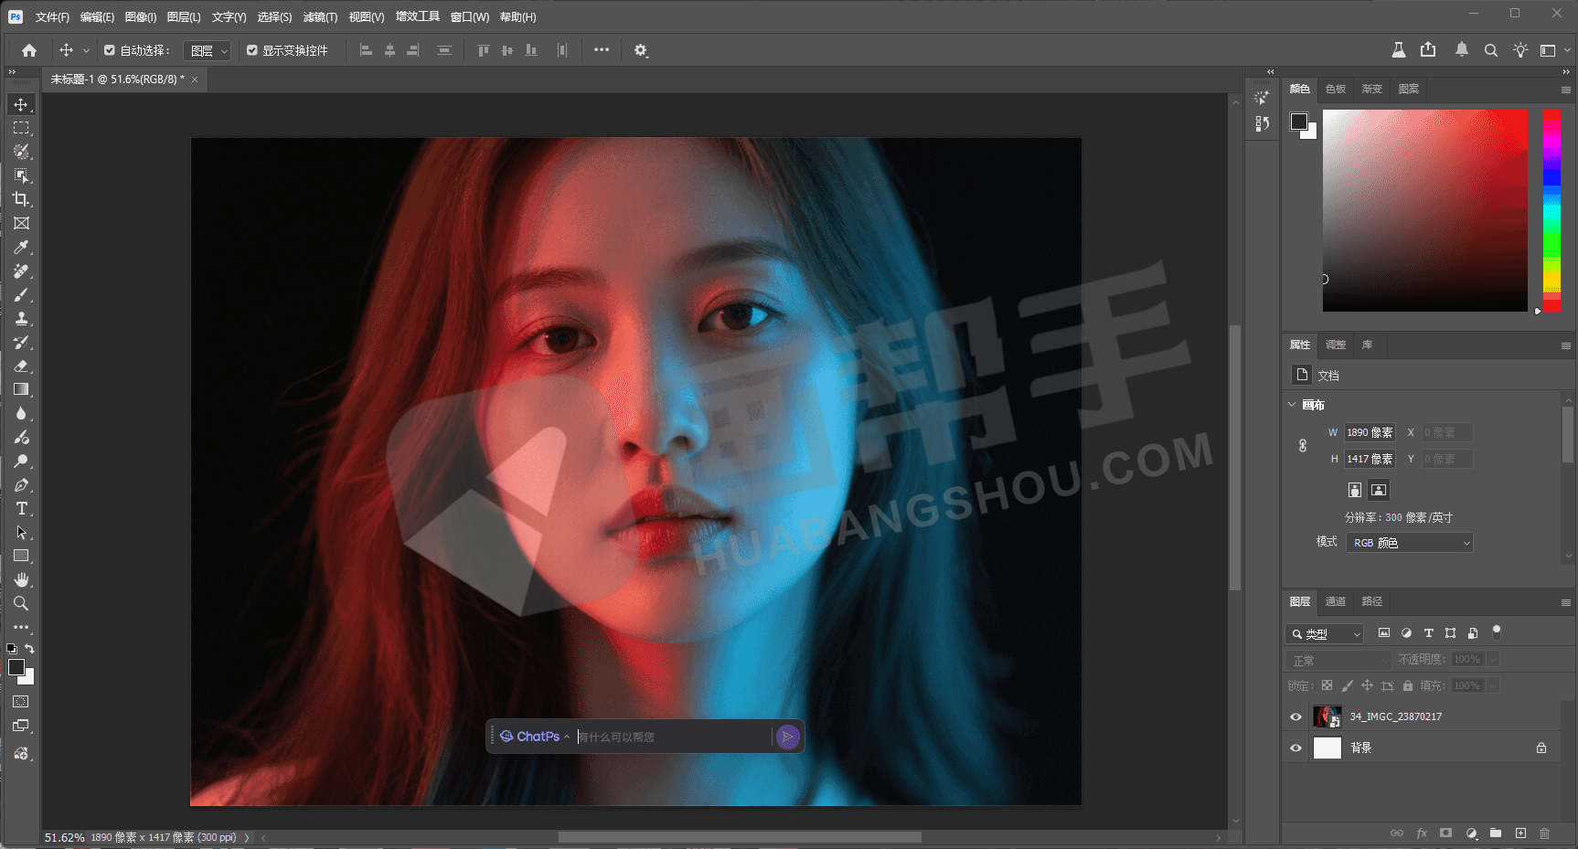The image size is (1578, 849).
Task: Click the hue spectrum slider
Action: (x=1551, y=210)
